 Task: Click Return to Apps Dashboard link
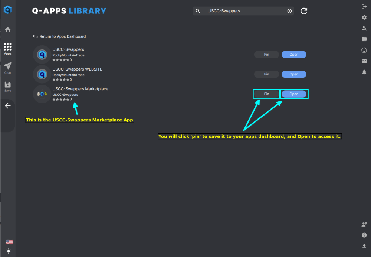(x=59, y=36)
